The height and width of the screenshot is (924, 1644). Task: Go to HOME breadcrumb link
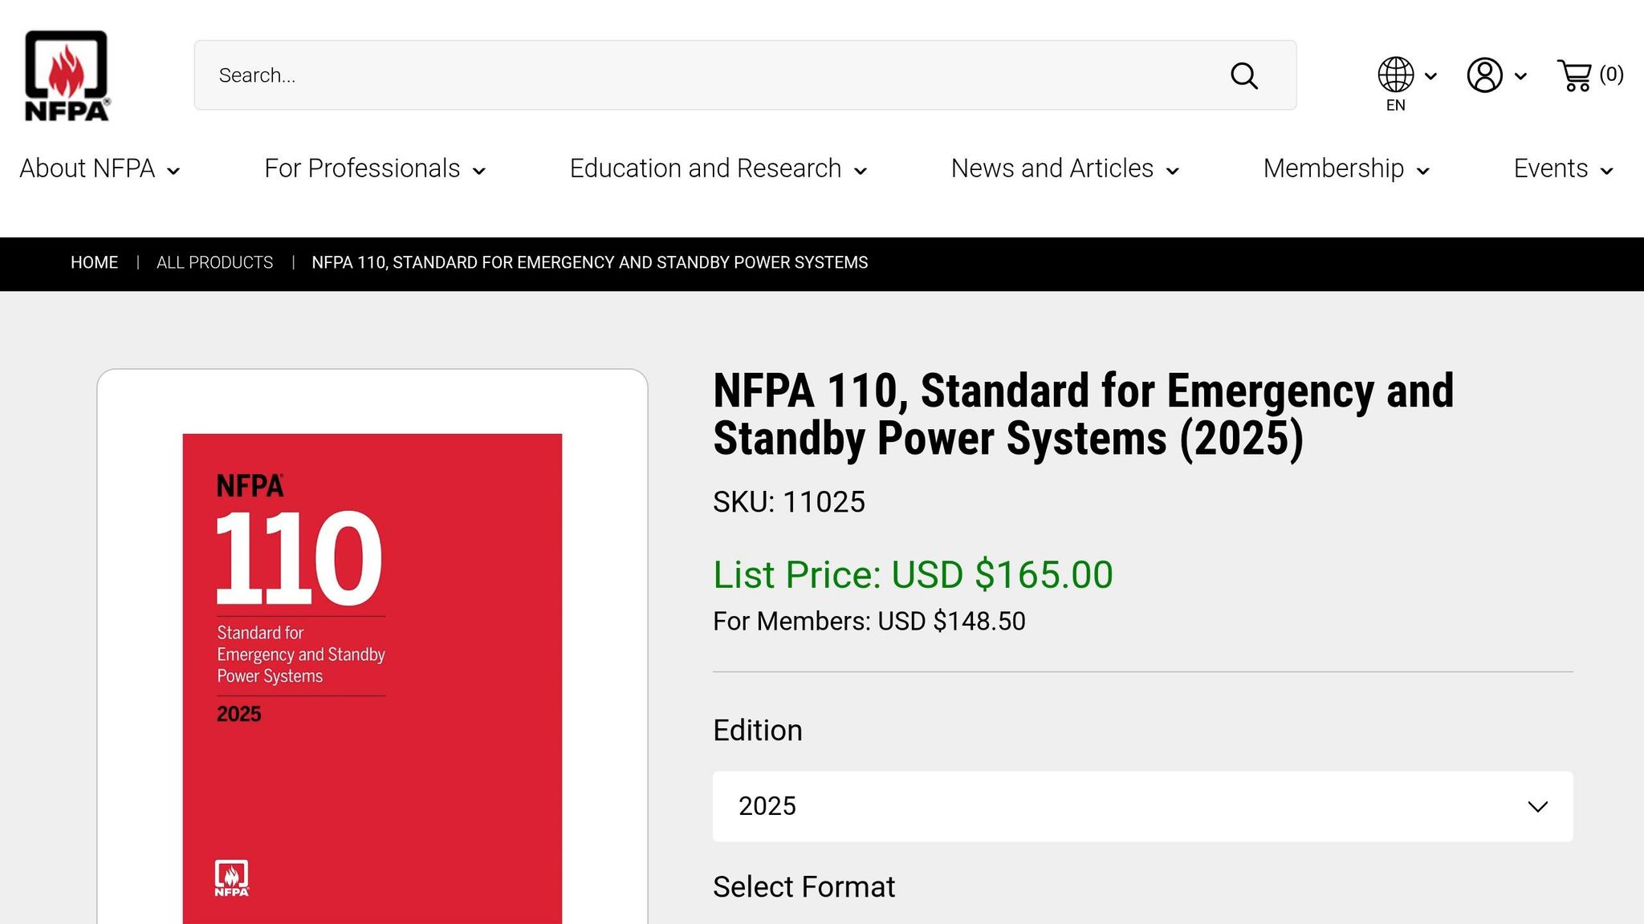point(94,263)
